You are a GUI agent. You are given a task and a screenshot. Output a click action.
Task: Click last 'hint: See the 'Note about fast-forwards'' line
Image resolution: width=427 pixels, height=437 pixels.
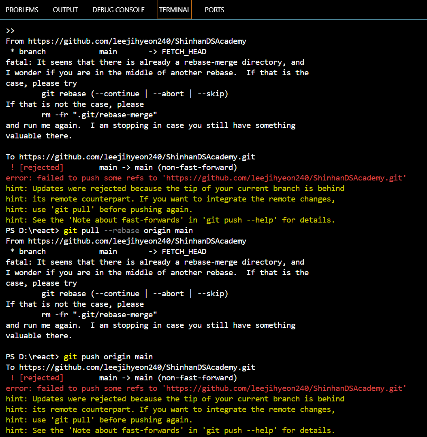click(x=170, y=431)
